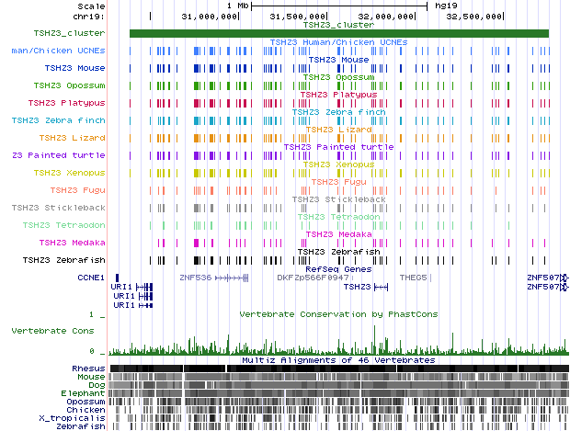Viewport: 570px width, 431px height.
Task: Click the TSHZ3 gene in RefSeq Genes
Action: coord(359,287)
